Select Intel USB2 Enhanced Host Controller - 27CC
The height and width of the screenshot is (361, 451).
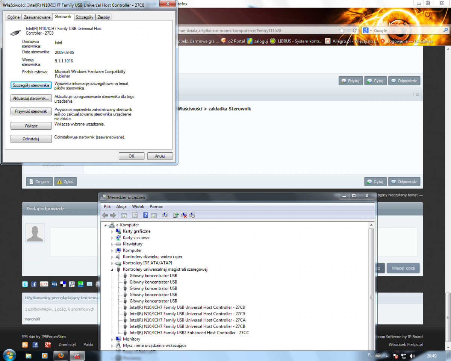(x=189, y=333)
